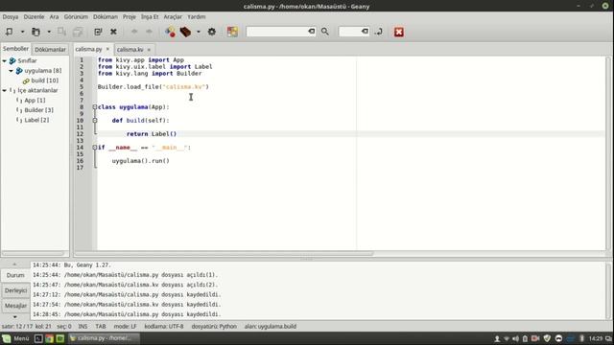Switch to the Semboller sidebar tab
This screenshot has width=614, height=345.
pos(15,49)
